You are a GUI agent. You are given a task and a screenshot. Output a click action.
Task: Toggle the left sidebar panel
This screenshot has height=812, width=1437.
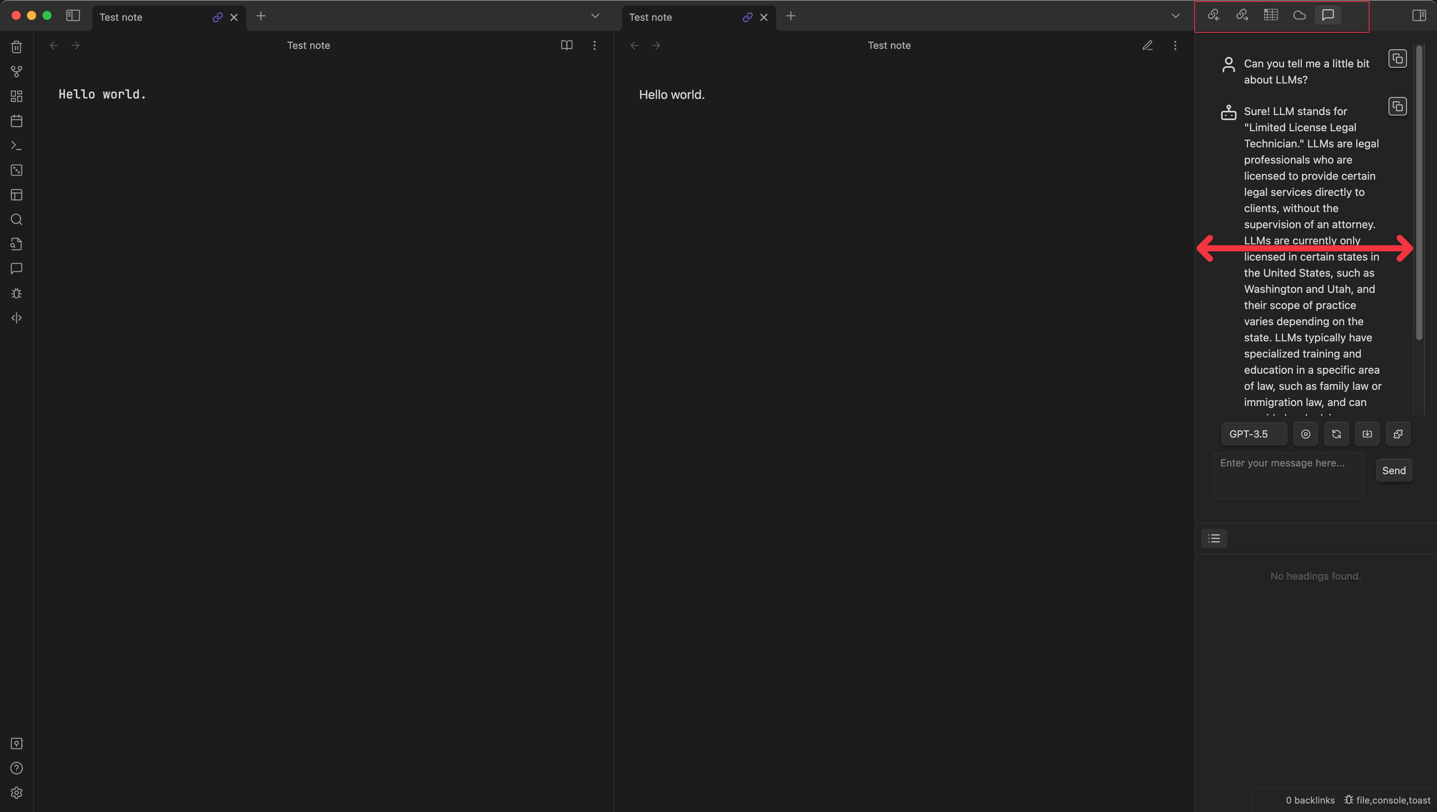[72, 16]
